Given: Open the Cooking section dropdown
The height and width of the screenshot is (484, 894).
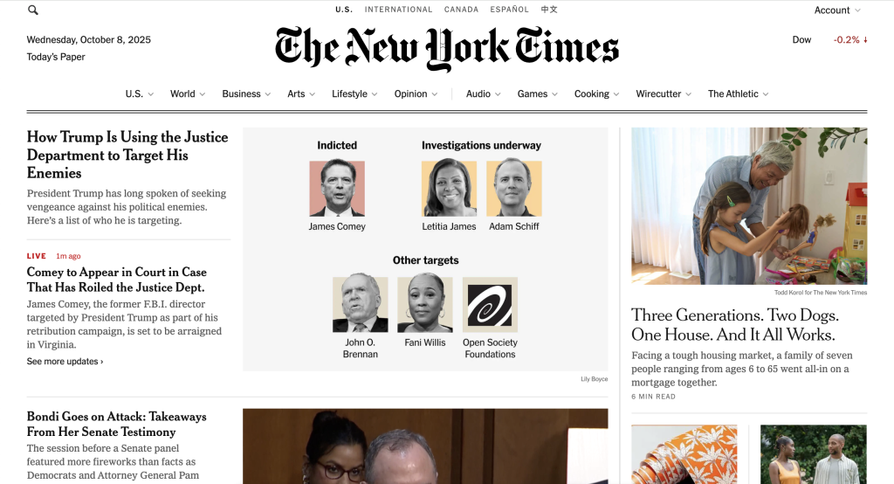Looking at the screenshot, I should pyautogui.click(x=596, y=93).
